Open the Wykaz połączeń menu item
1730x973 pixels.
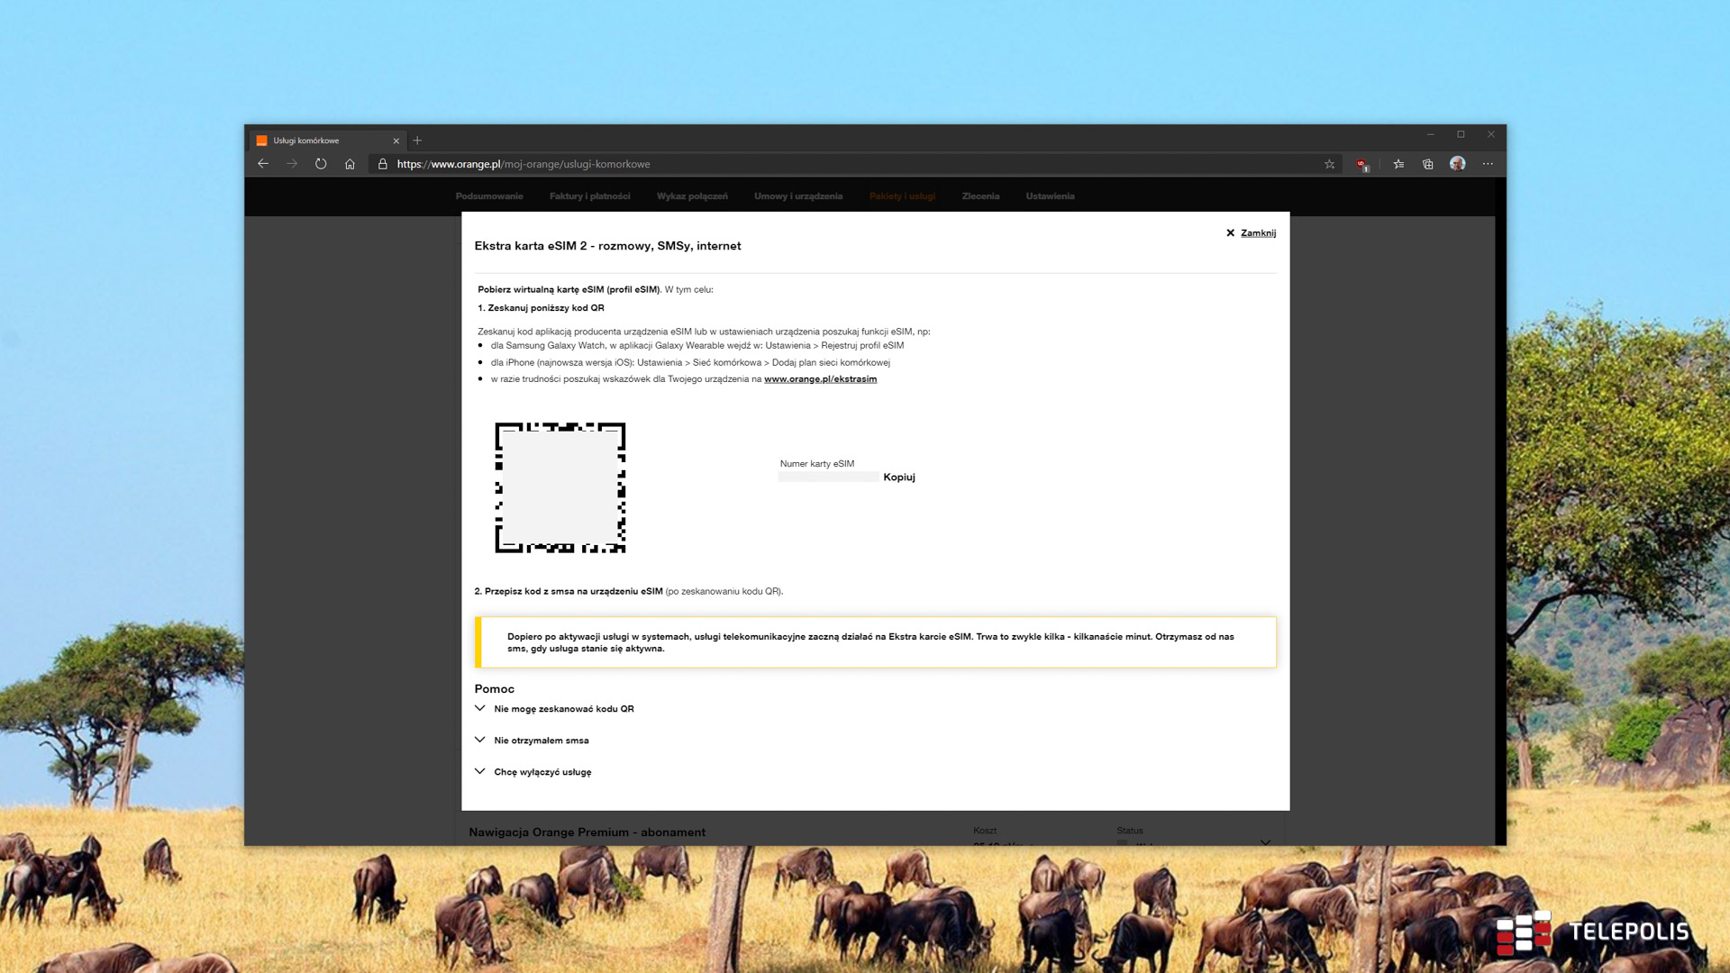(x=692, y=196)
